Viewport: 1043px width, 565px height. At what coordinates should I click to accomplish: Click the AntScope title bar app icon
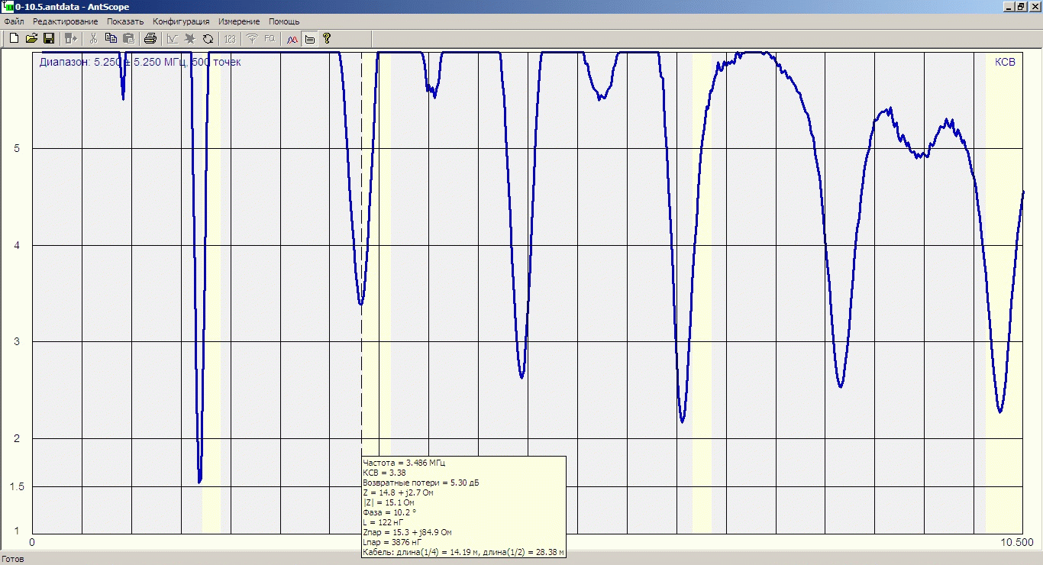8,6
